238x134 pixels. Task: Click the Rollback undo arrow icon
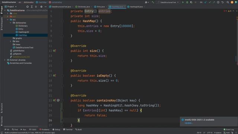coord(222,2)
